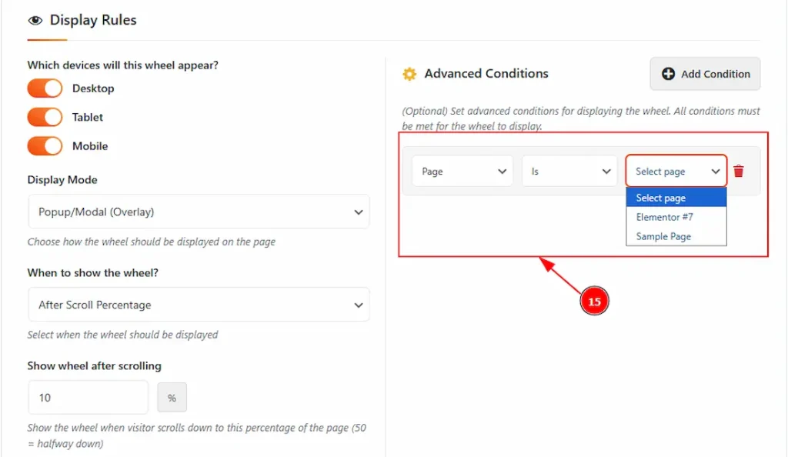The width and height of the screenshot is (788, 457).
Task: Choose Sample Page from the page list
Action: coord(664,236)
